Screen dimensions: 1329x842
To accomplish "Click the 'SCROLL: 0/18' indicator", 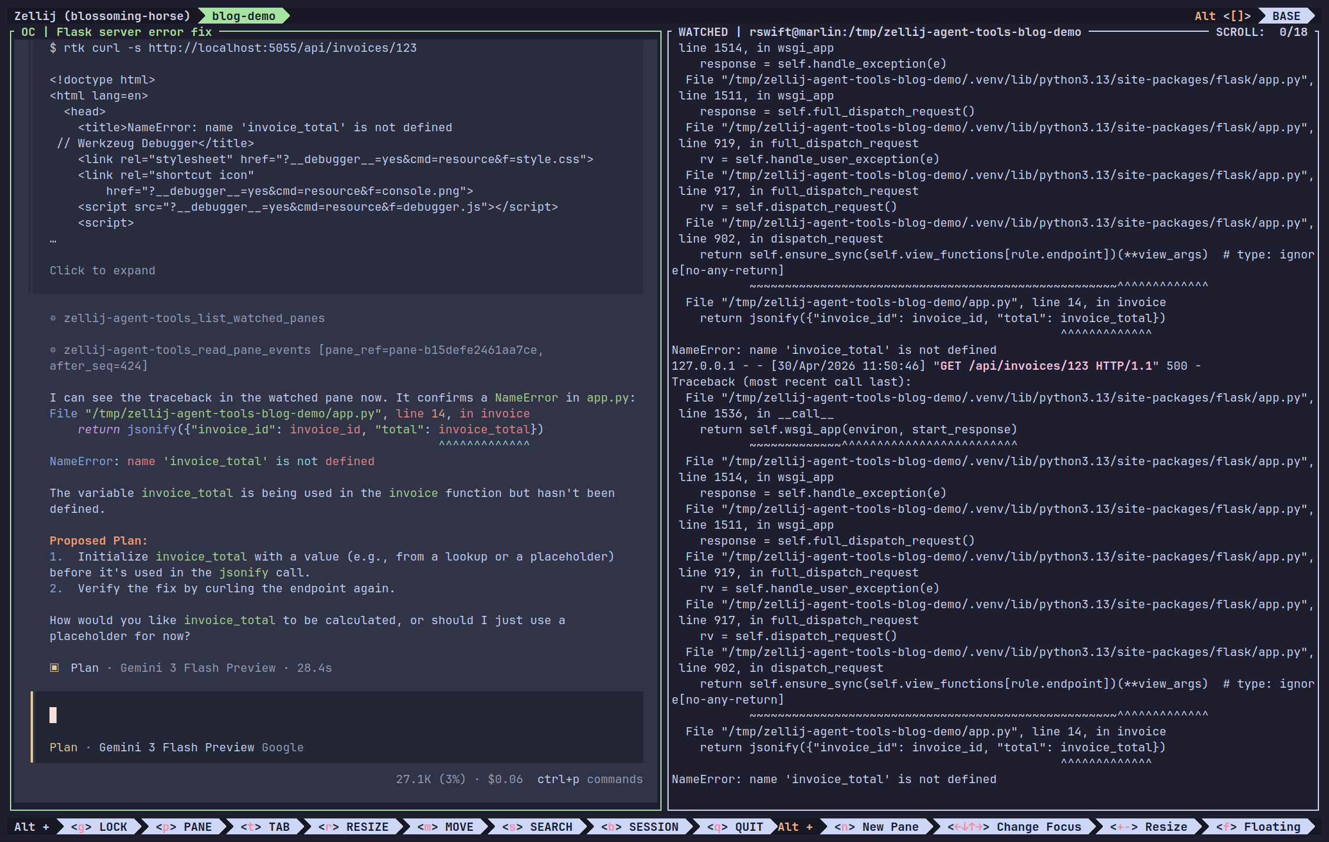I will pos(1262,32).
